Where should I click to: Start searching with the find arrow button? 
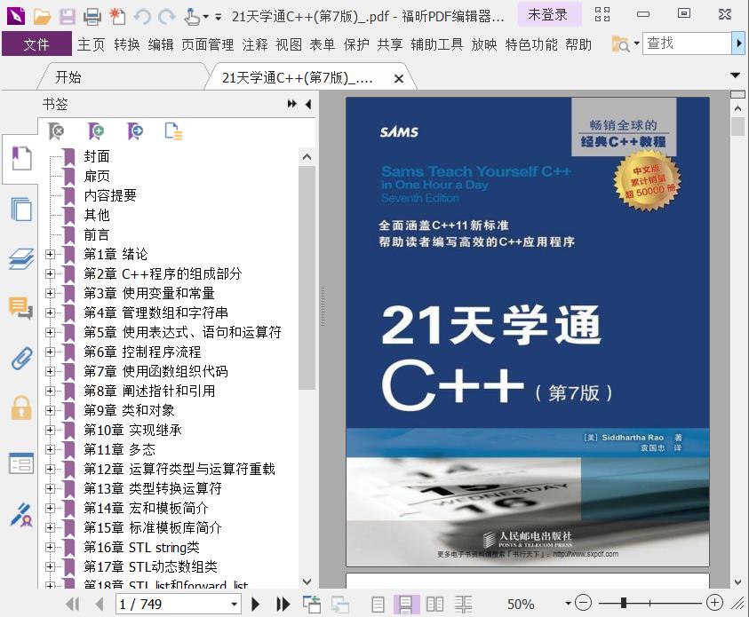(738, 44)
